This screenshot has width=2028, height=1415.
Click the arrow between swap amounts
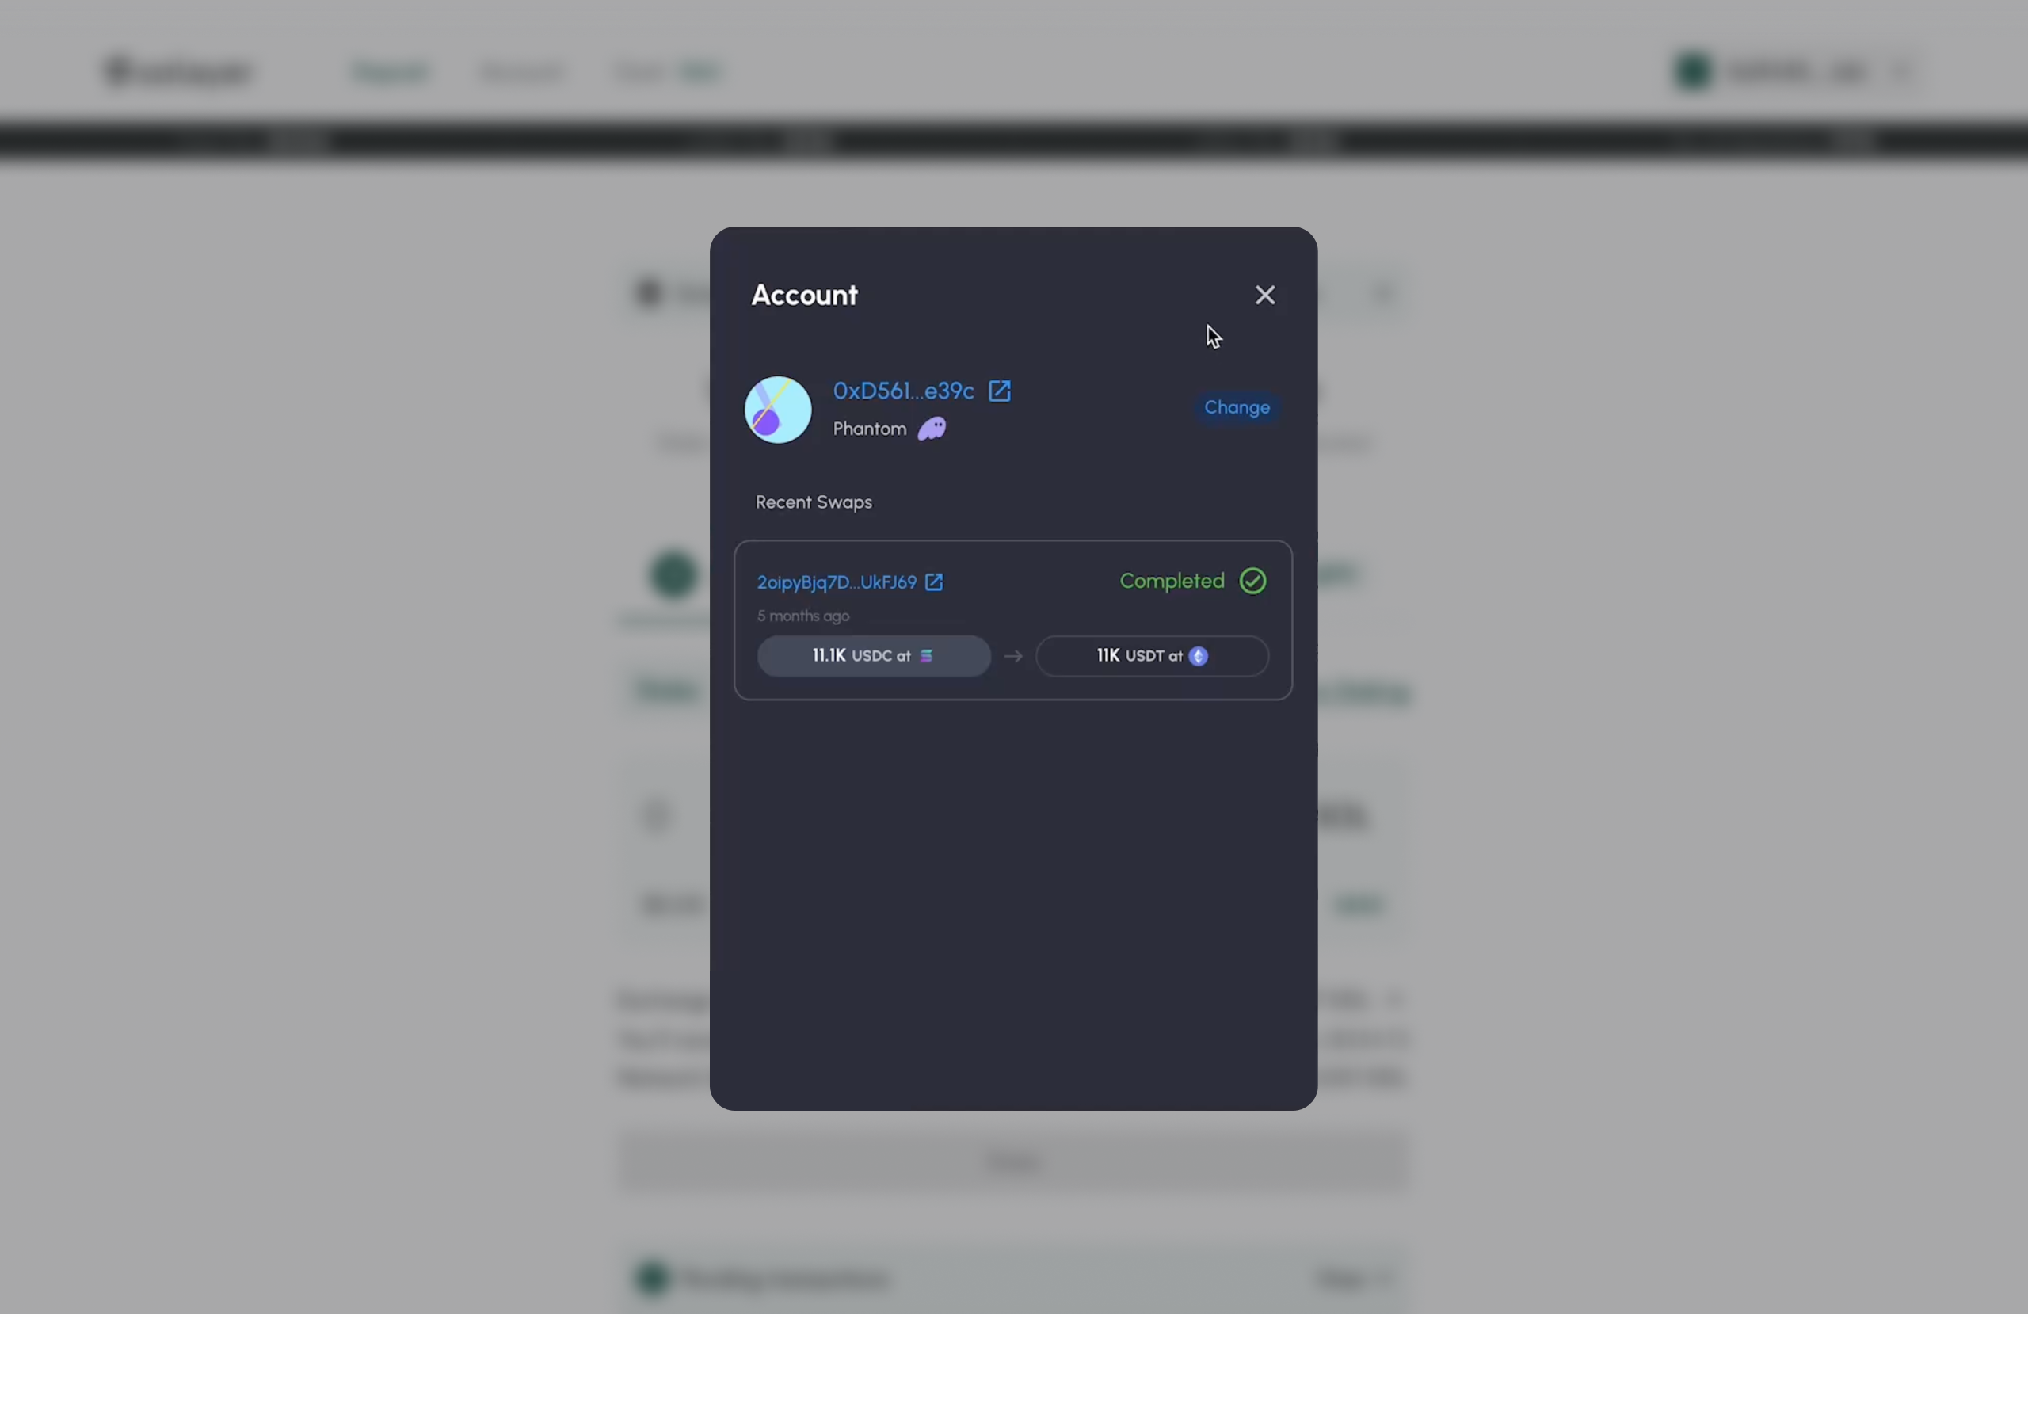(1013, 656)
